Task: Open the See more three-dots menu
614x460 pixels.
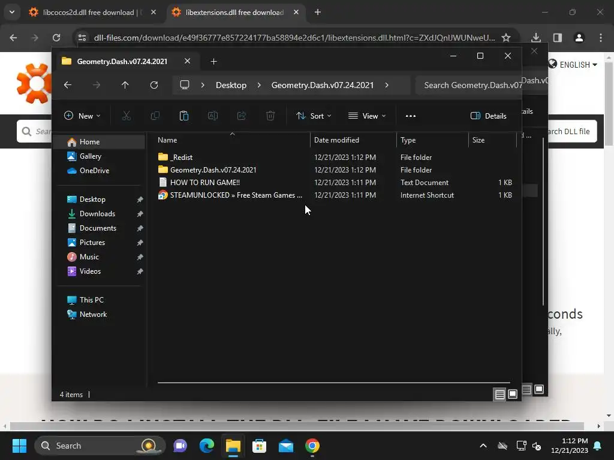Action: point(410,116)
